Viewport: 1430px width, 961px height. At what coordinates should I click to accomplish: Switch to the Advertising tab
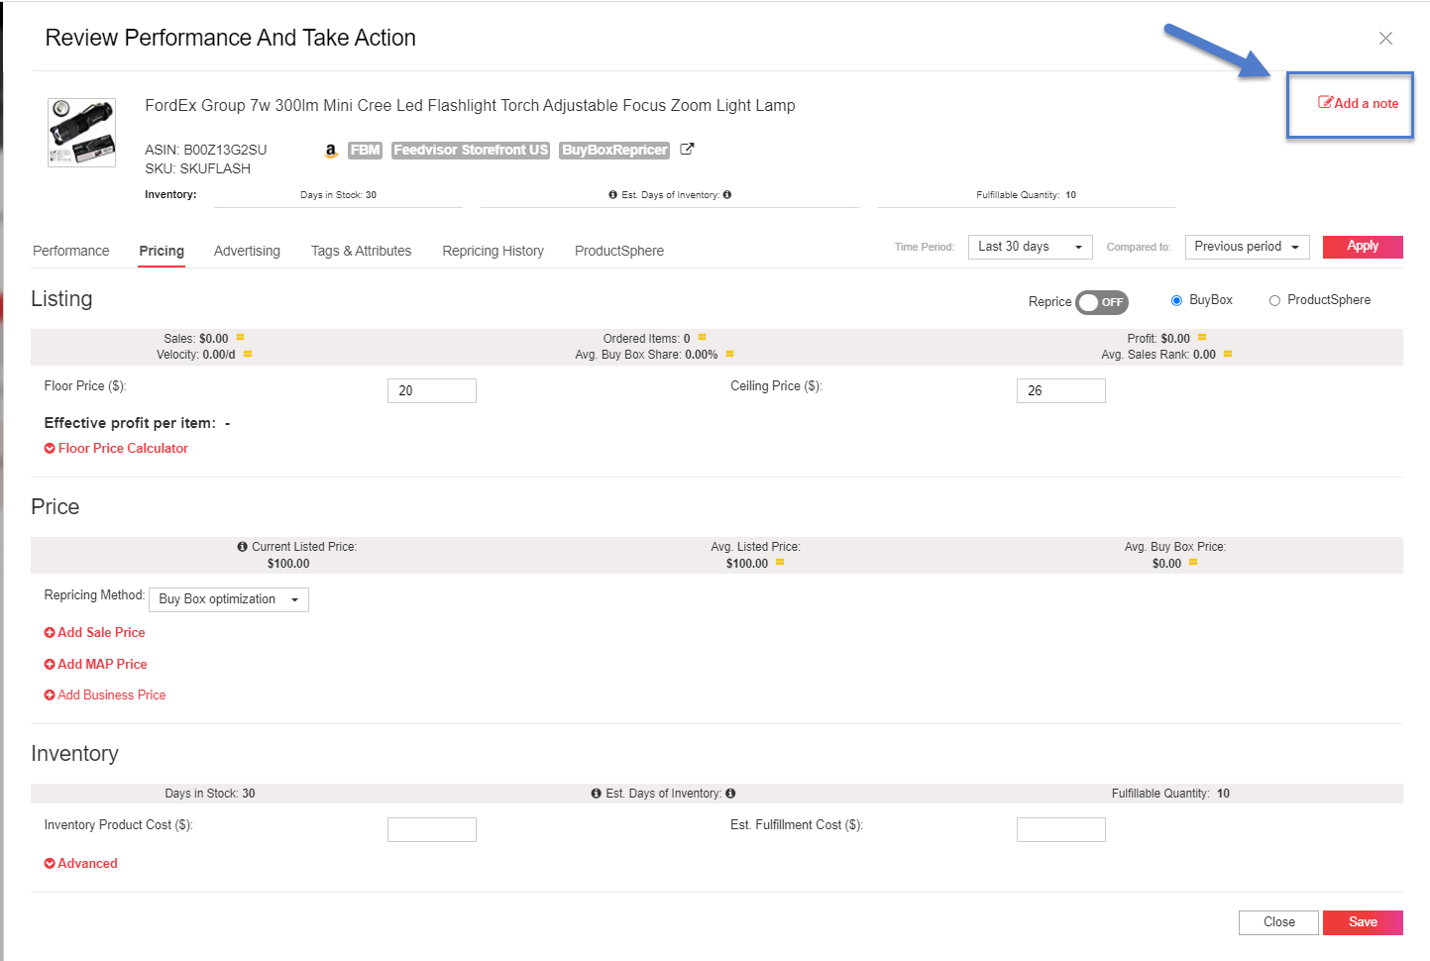coord(247,251)
